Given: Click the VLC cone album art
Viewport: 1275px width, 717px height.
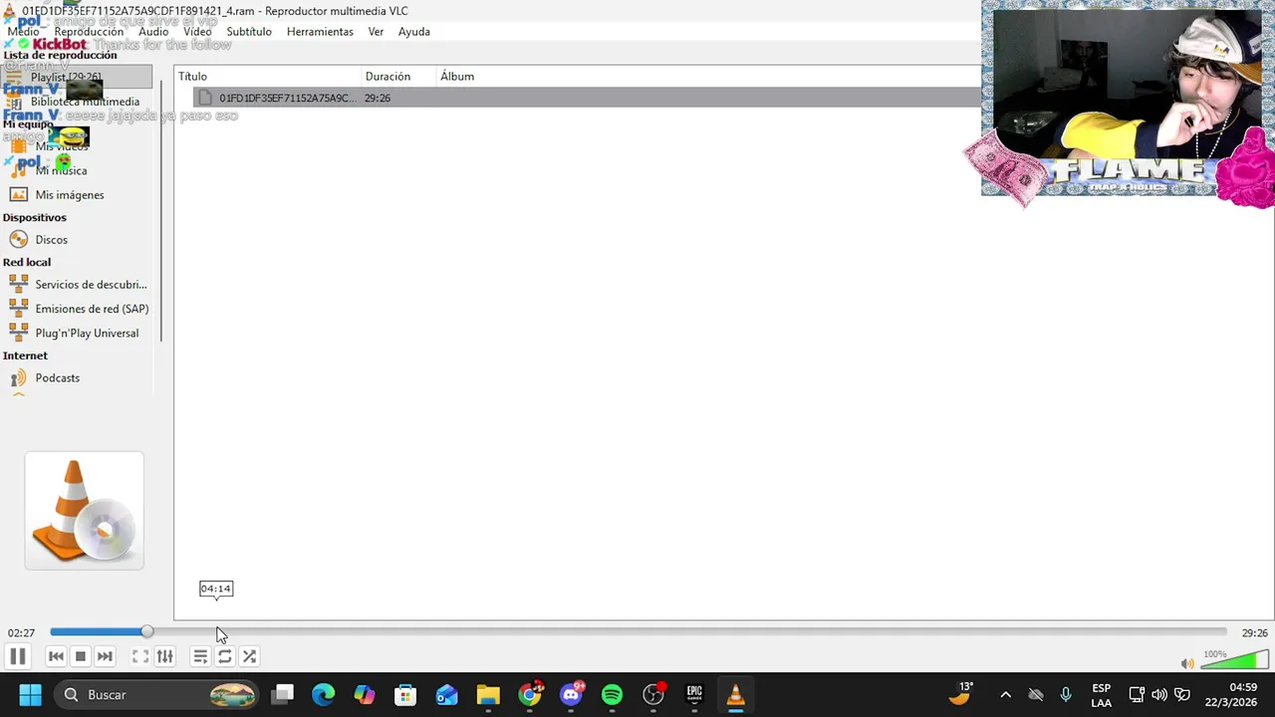Looking at the screenshot, I should pyautogui.click(x=85, y=511).
